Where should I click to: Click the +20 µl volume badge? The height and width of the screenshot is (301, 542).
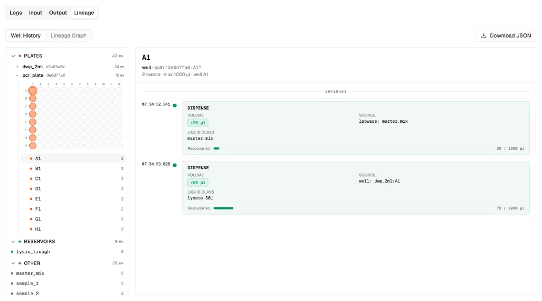[x=198, y=123]
